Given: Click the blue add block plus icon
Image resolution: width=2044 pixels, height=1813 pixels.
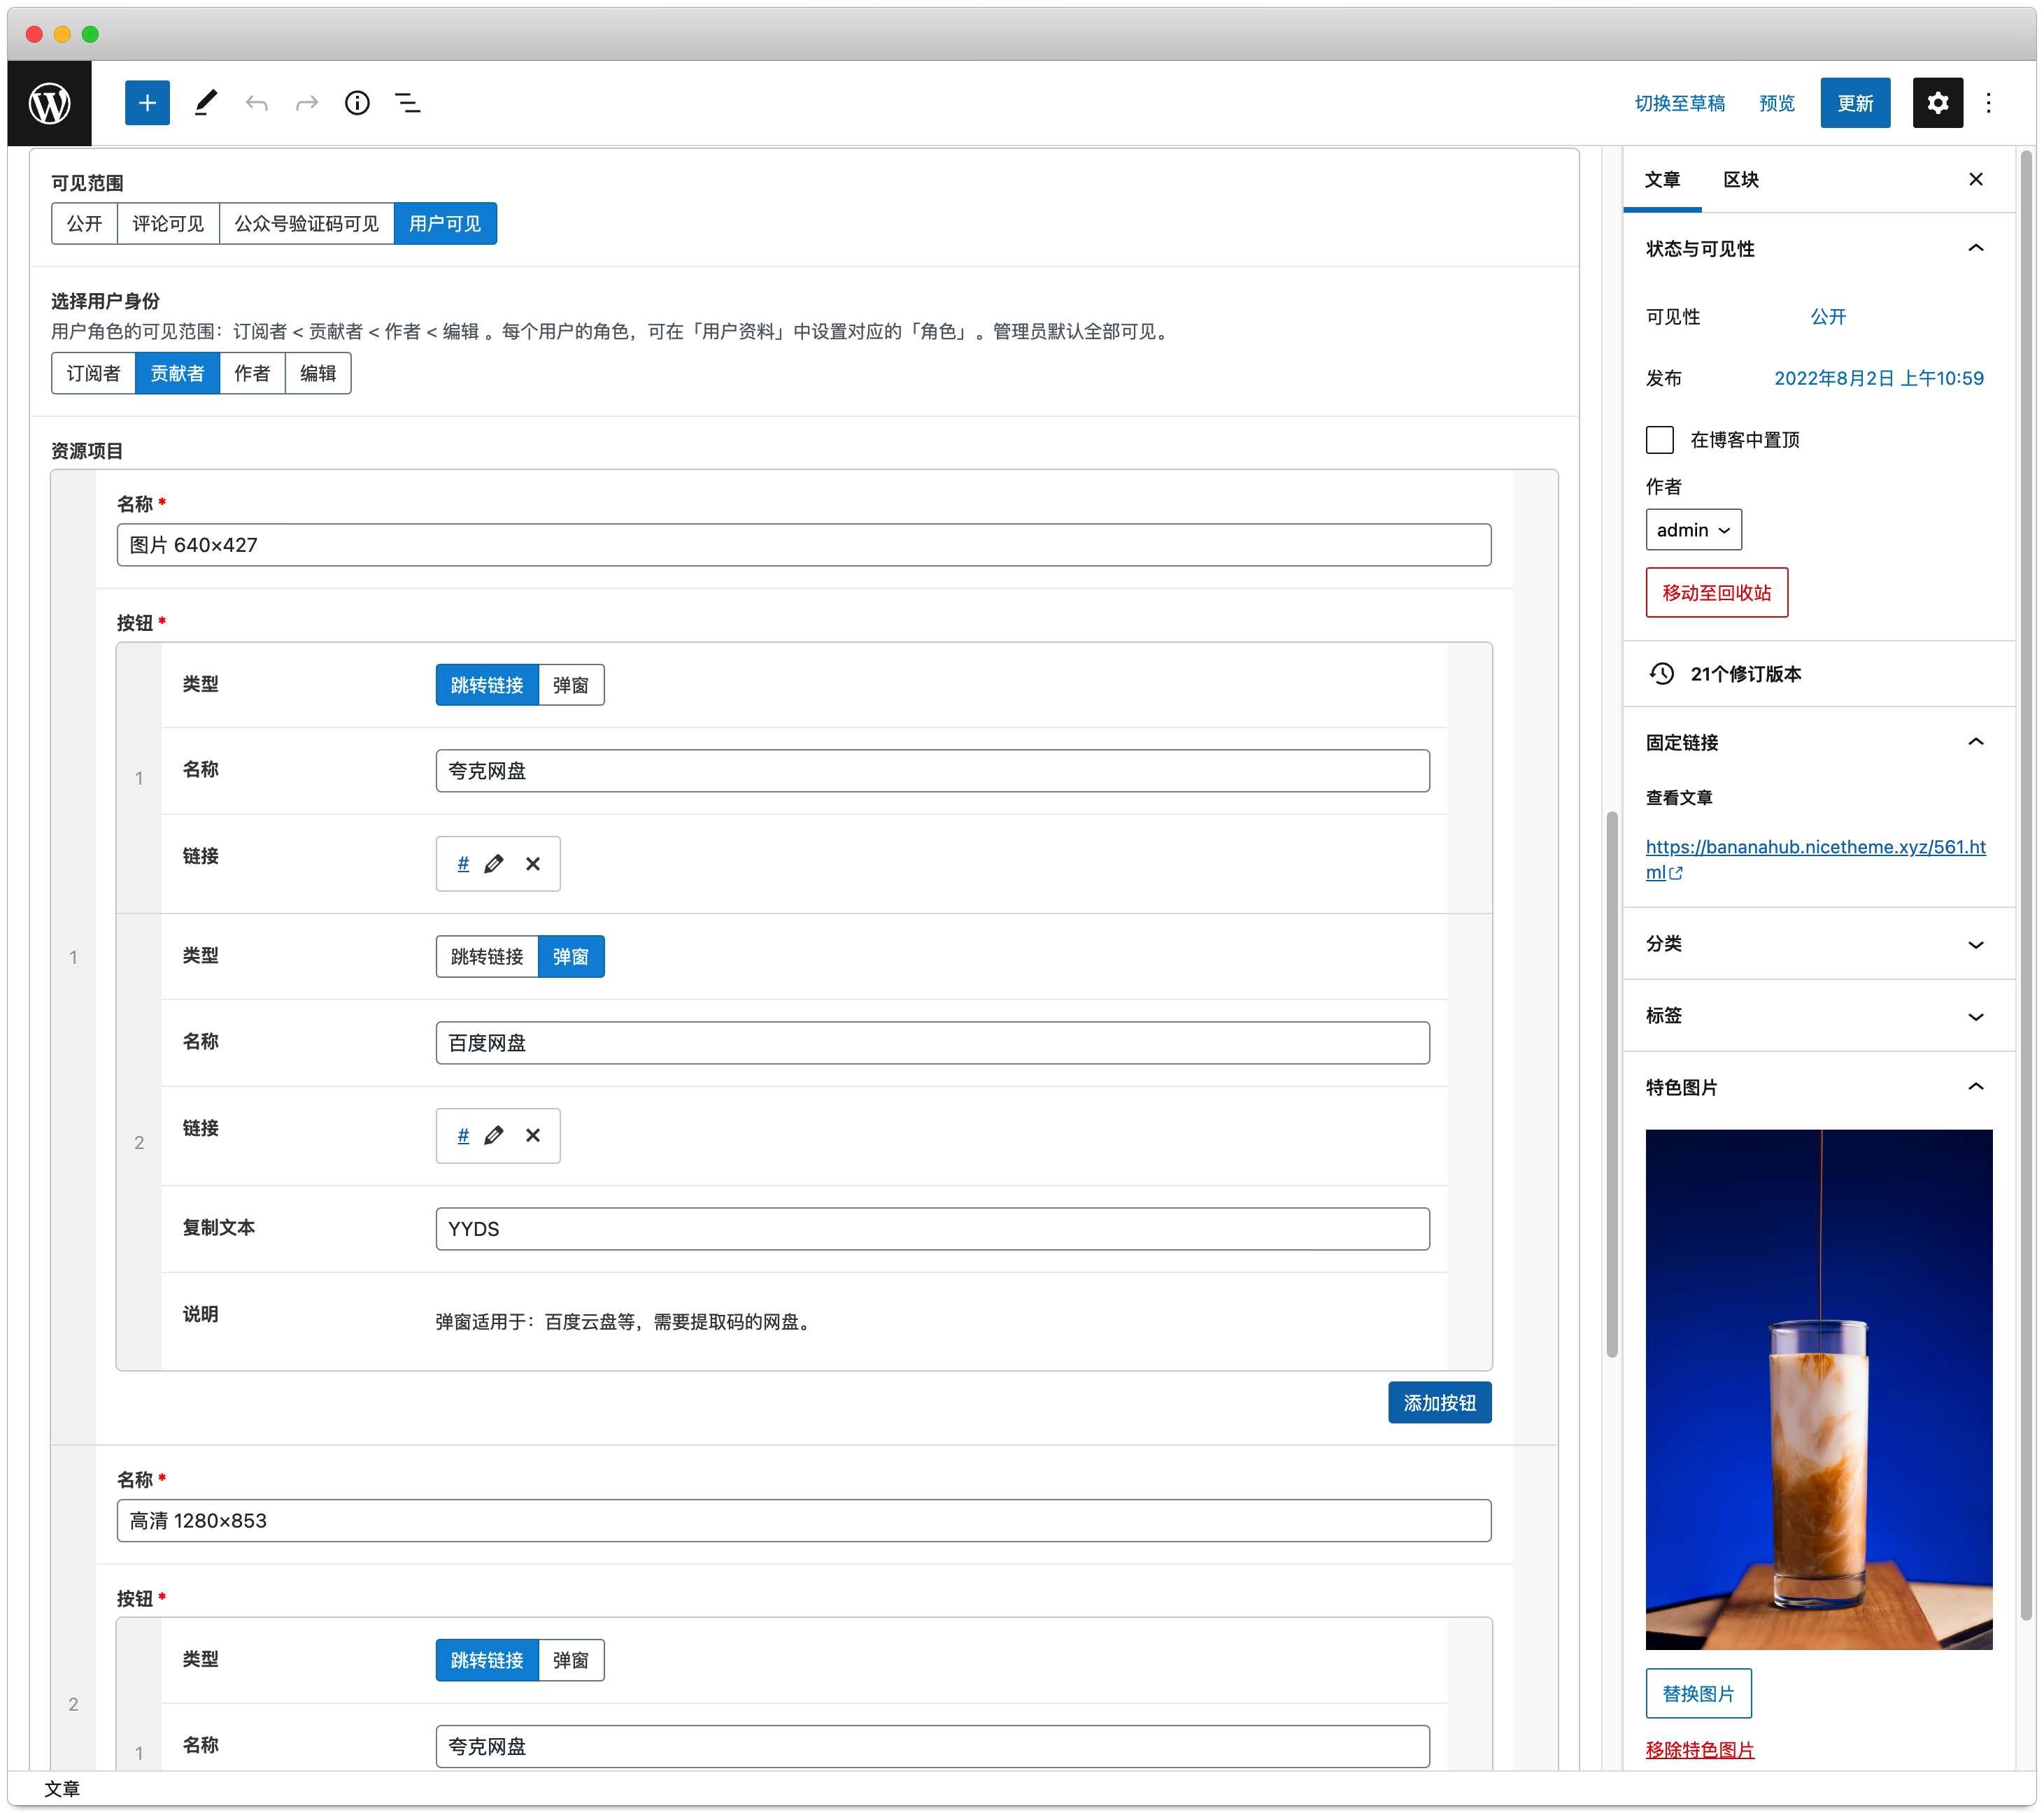Looking at the screenshot, I should pos(147,103).
